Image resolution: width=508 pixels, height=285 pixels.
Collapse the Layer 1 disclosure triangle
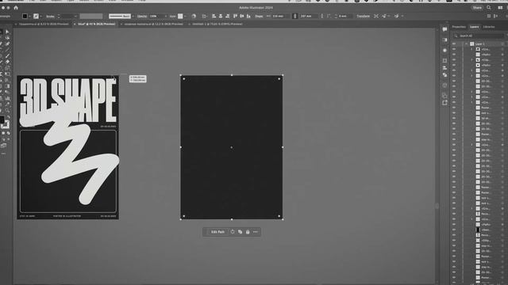click(x=467, y=44)
